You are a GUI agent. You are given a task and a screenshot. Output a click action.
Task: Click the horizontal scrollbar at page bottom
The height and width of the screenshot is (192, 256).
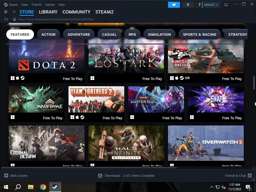click(89, 168)
